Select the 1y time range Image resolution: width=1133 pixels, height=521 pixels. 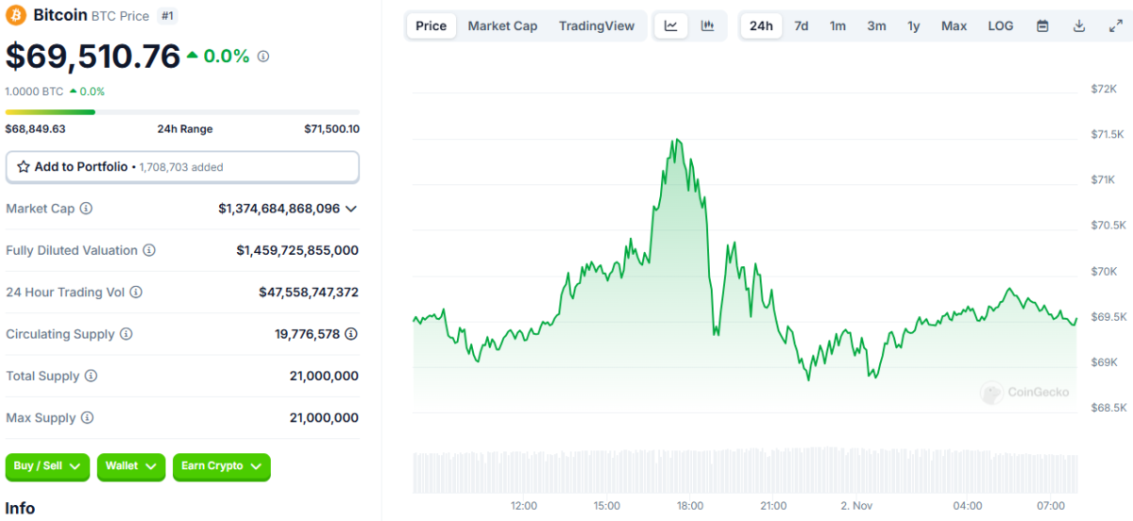pos(913,26)
